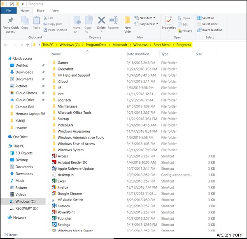Expand the Easy access dropdown
Viewport: 247px width, 239px height.
tap(157, 24)
